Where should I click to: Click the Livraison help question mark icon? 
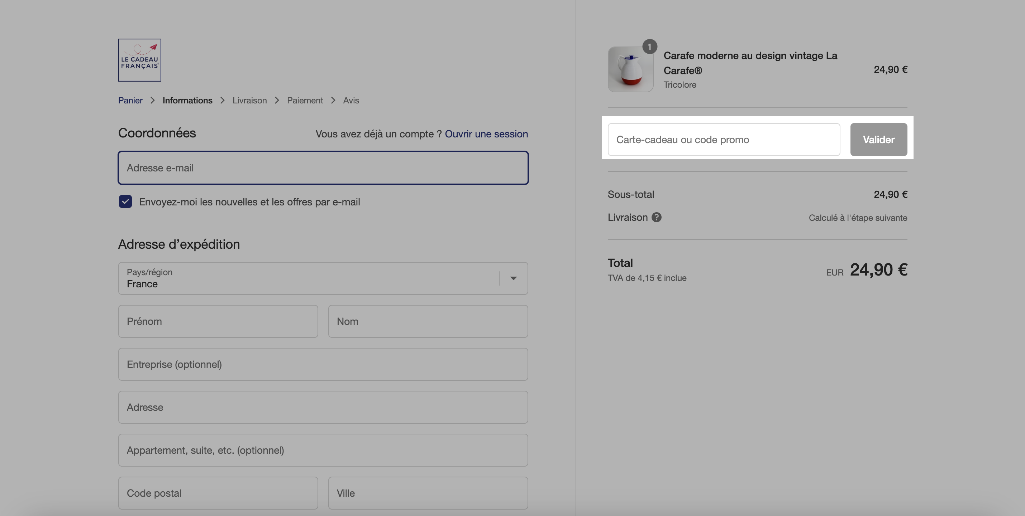tap(657, 217)
